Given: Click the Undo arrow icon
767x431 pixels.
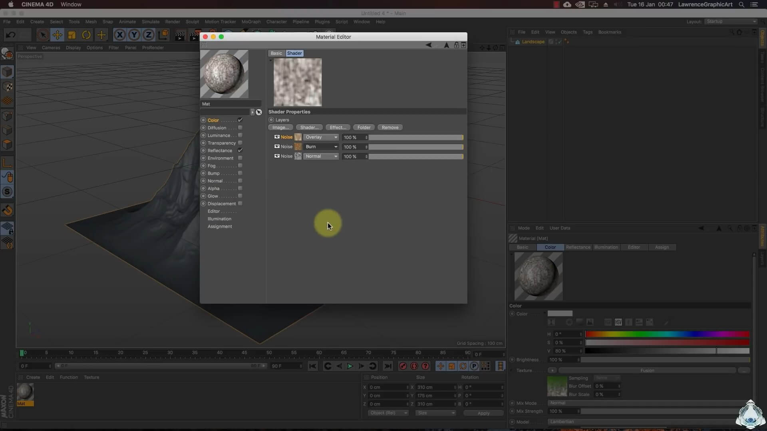Looking at the screenshot, I should 11,35.
